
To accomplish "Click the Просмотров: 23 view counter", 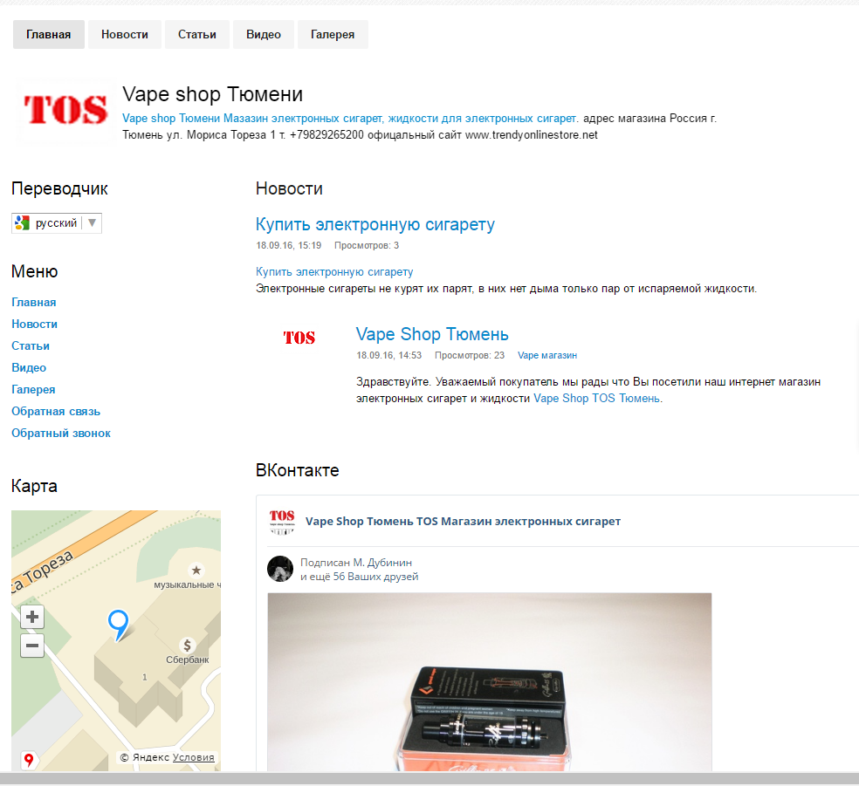I will pos(470,355).
